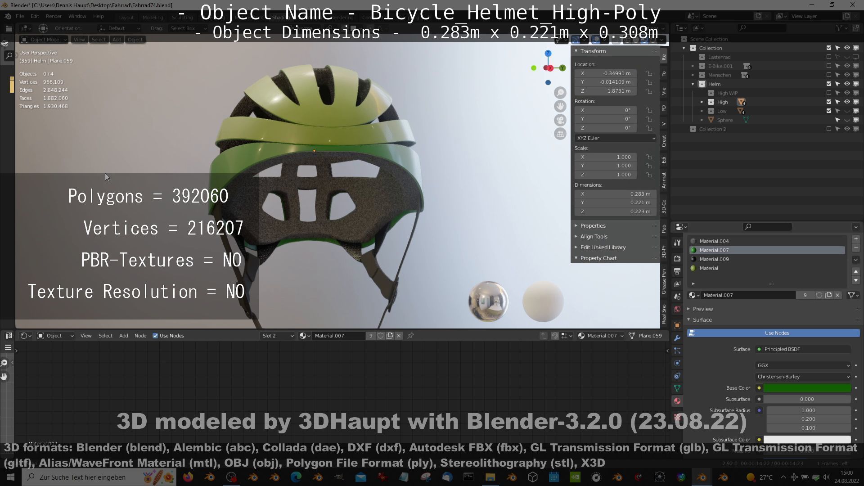Open the Slot 2 dropdown in node editor
Image resolution: width=864 pixels, height=486 pixels.
click(x=278, y=336)
